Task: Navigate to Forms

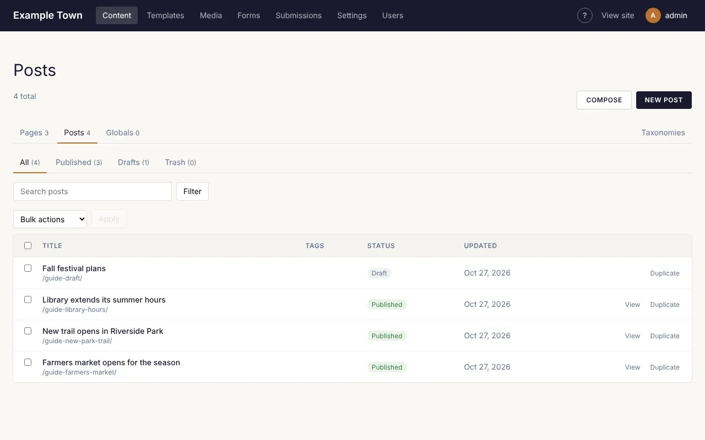Action: point(248,15)
